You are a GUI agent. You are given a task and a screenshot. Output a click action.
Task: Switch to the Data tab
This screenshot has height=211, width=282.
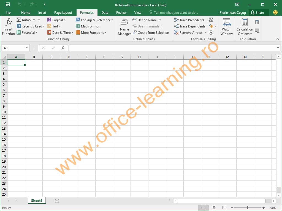pyautogui.click(x=105, y=13)
